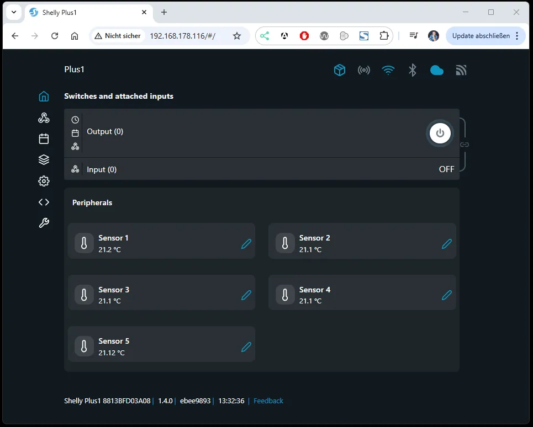Open device Settings via the gear icon
The image size is (533, 427).
44,181
